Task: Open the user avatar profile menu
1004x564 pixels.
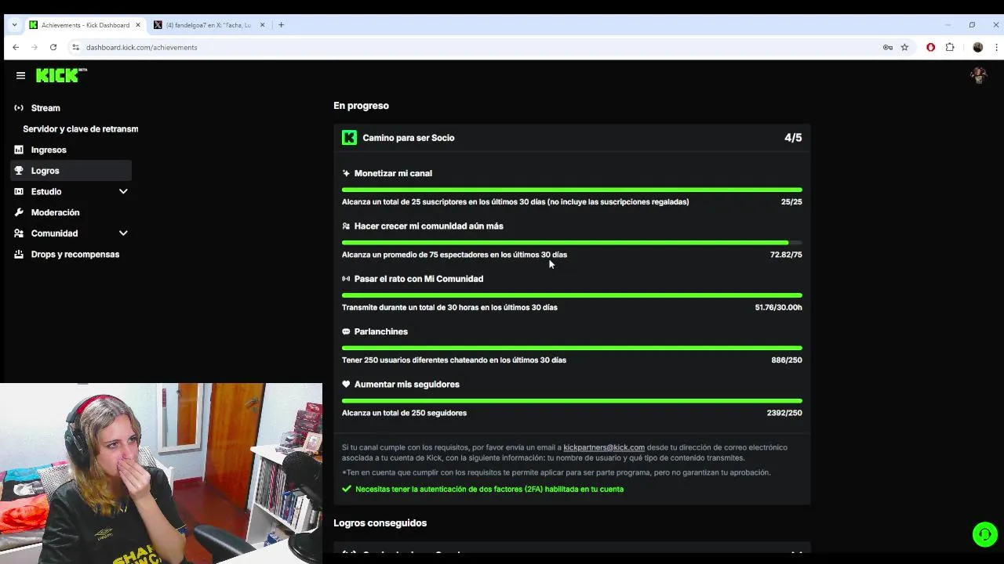Action: (x=978, y=76)
